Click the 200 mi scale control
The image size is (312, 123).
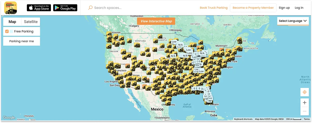(294, 119)
